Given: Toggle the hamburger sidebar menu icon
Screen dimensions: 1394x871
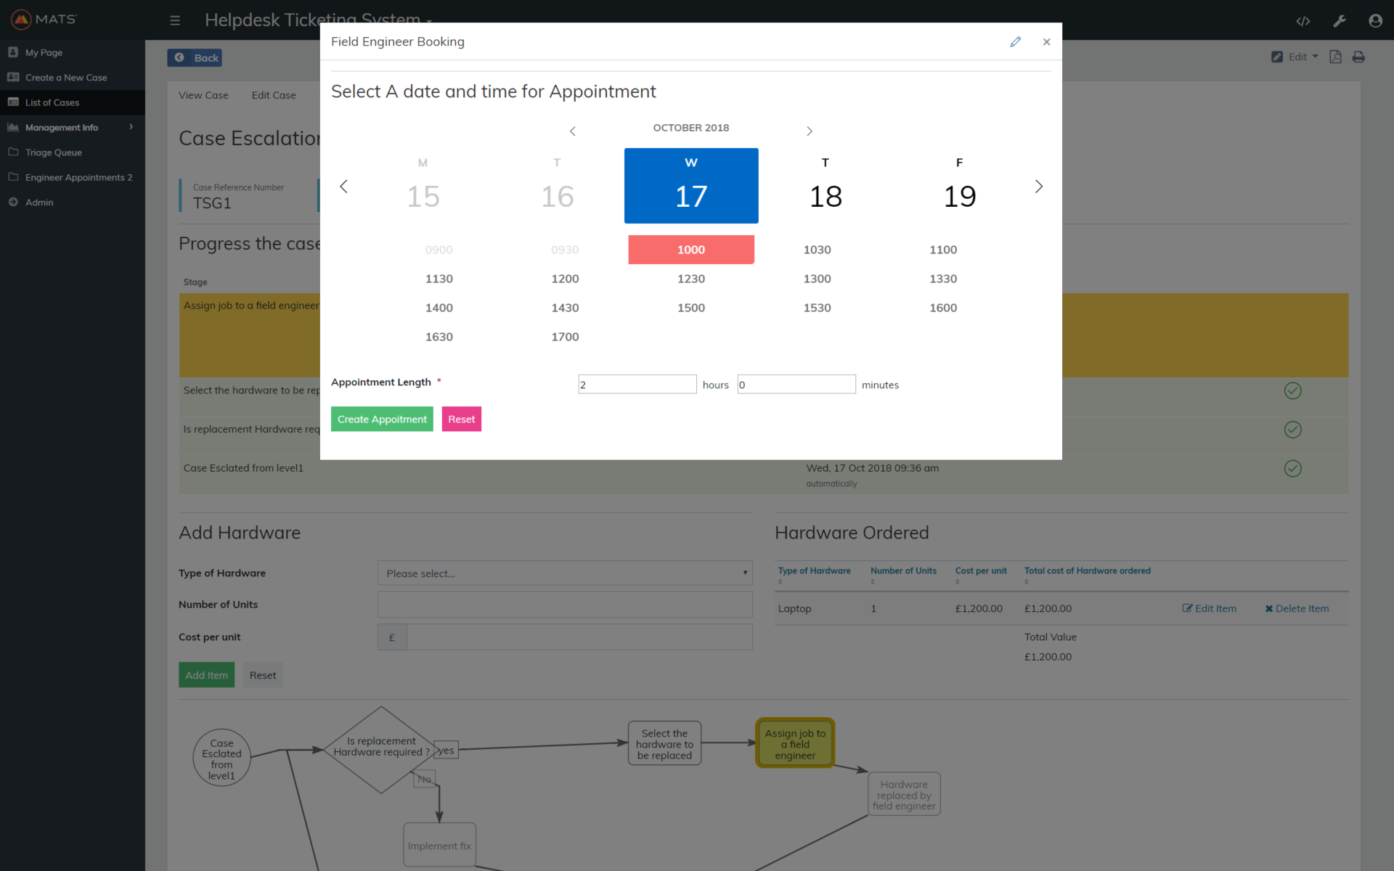Looking at the screenshot, I should point(175,20).
